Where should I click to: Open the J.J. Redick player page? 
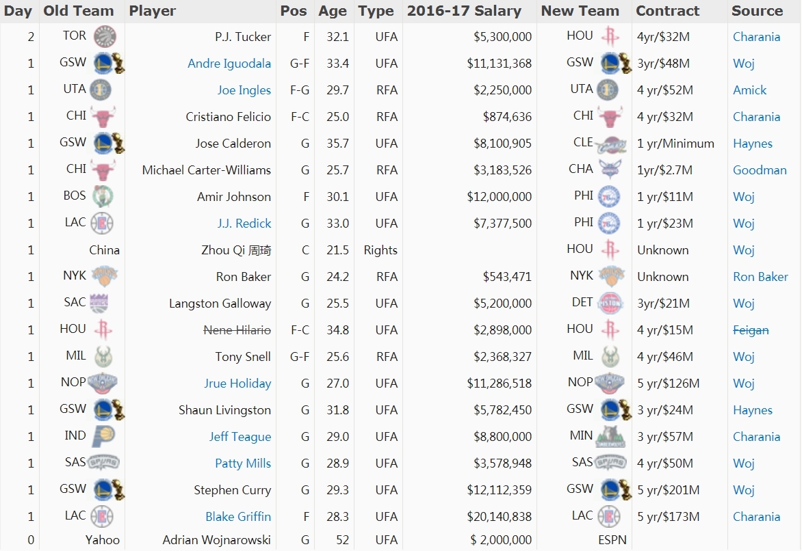(244, 224)
